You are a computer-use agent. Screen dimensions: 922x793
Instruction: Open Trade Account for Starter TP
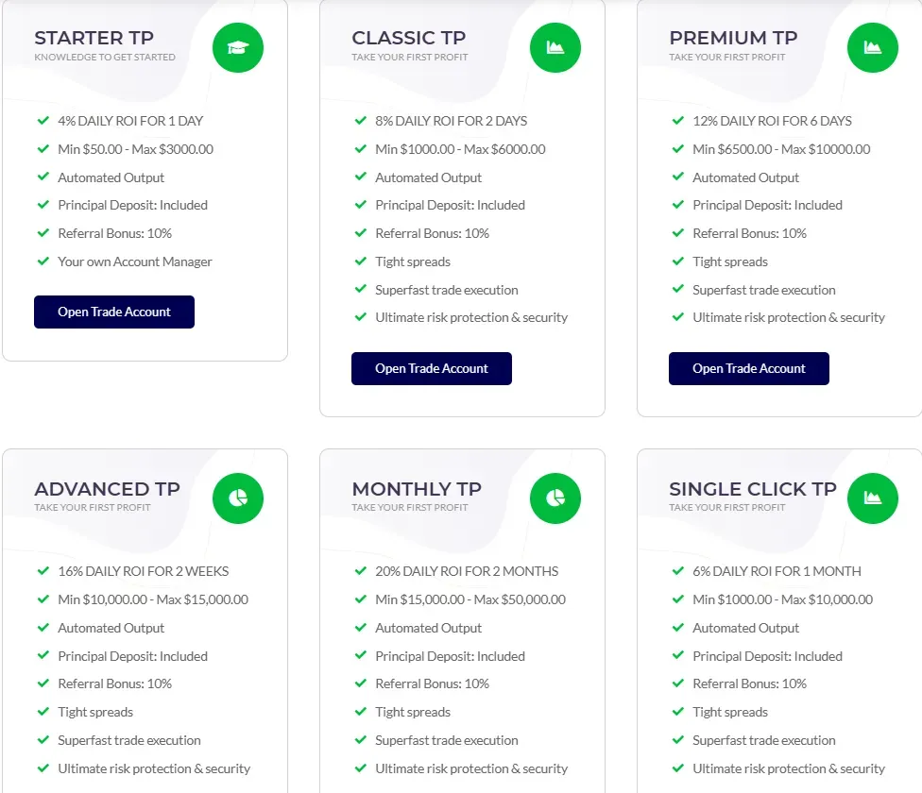114,312
